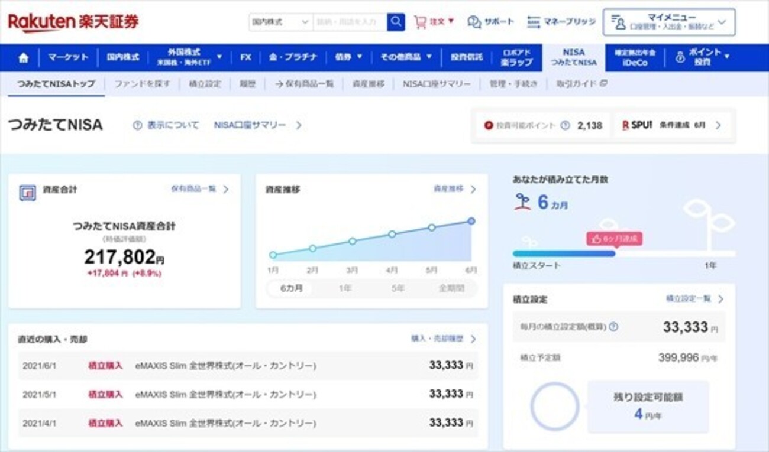Go to the 積立設定 sub-menu tab
The height and width of the screenshot is (452, 769).
point(205,84)
